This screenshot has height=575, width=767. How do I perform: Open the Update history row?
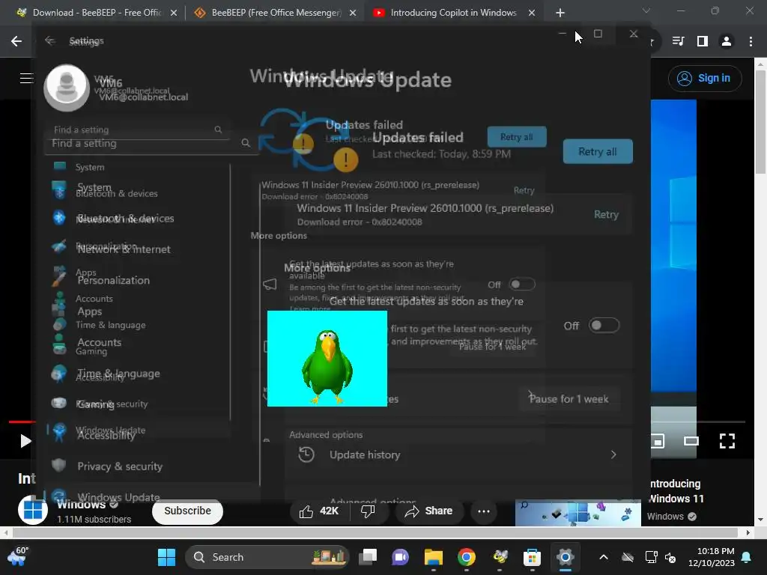click(x=458, y=454)
